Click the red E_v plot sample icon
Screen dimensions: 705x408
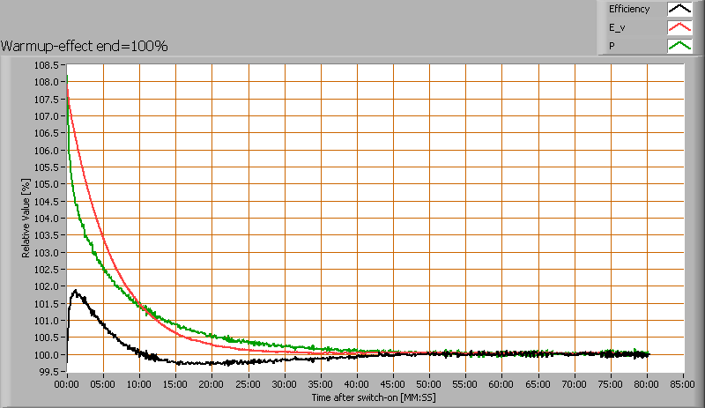(678, 28)
